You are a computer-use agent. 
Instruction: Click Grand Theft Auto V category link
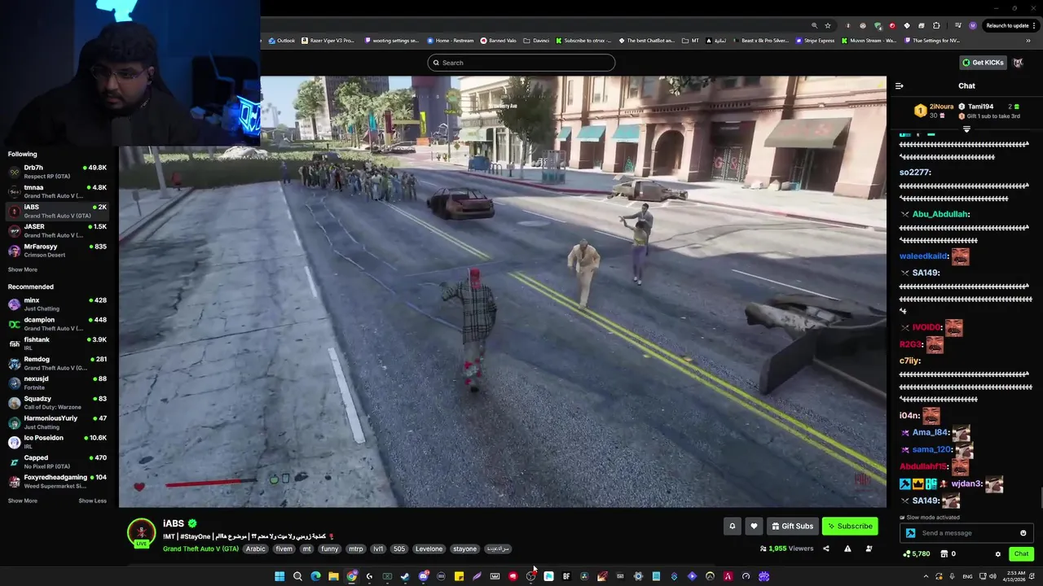200,549
